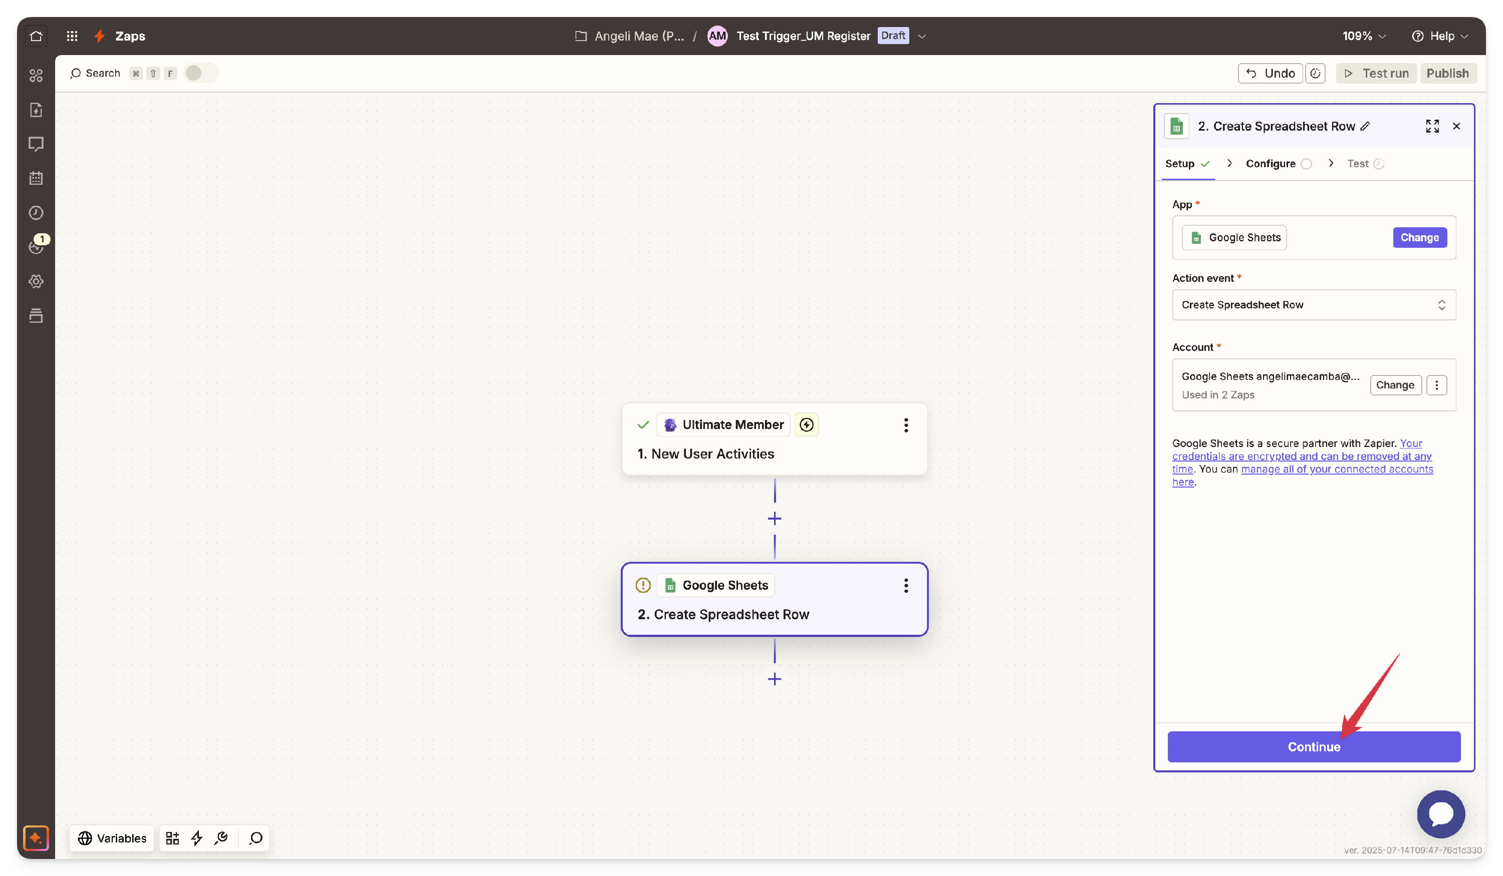Expand the Zap name Draft chevron
Viewport: 1503px width, 876px height.
click(921, 36)
